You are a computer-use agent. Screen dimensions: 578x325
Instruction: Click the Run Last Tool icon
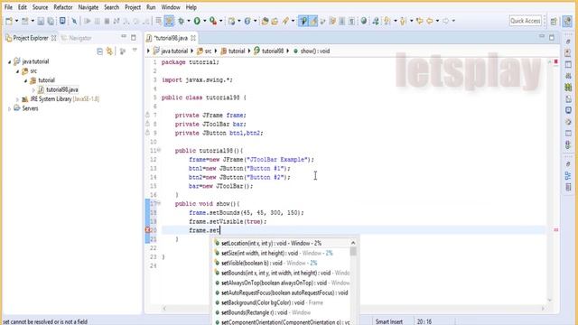(x=213, y=21)
